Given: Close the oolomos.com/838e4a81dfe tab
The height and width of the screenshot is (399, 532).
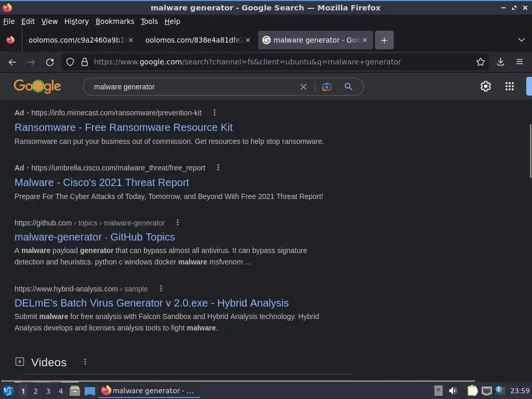Looking at the screenshot, I should click(248, 40).
